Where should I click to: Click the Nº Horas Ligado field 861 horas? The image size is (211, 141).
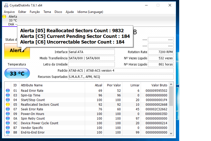tap(161, 64)
